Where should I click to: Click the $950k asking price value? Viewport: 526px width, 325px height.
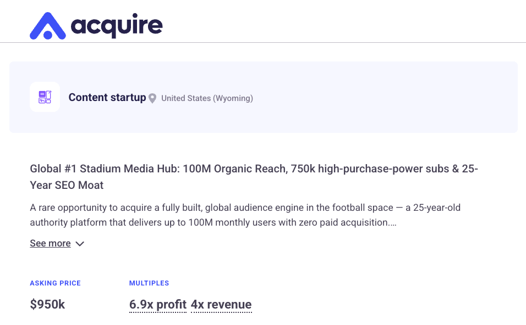[x=47, y=304]
